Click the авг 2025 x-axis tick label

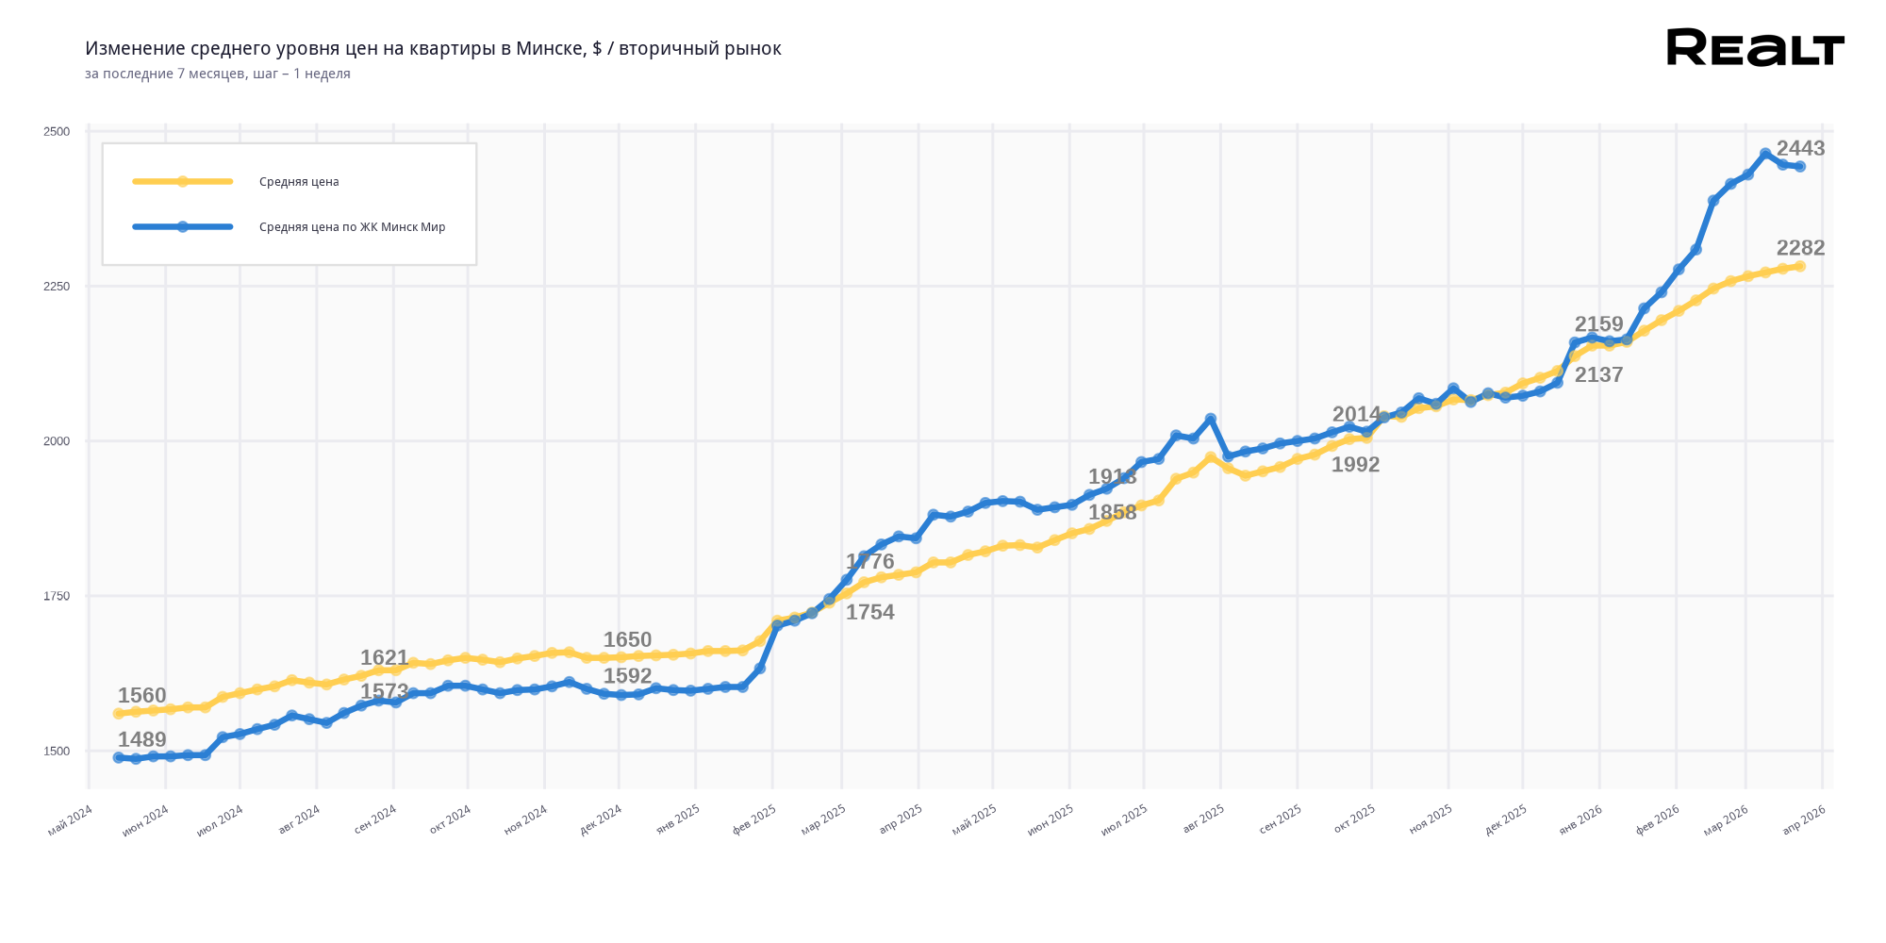point(1203,819)
